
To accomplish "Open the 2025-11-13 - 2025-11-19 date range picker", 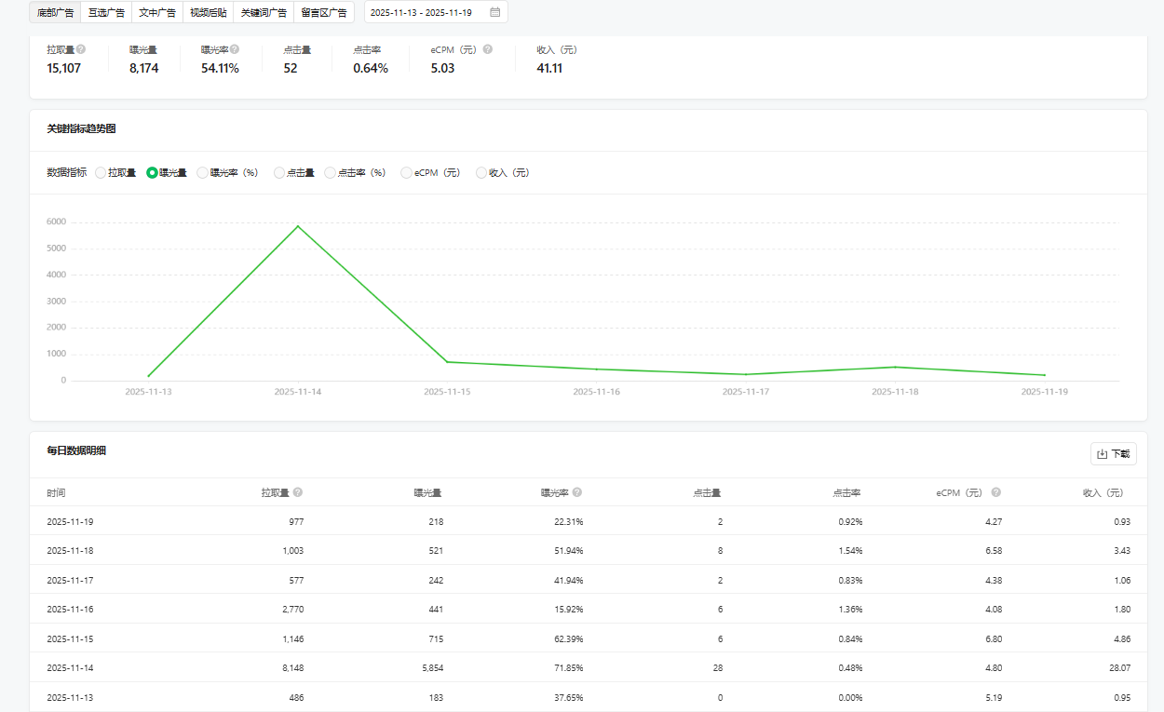I will 428,13.
